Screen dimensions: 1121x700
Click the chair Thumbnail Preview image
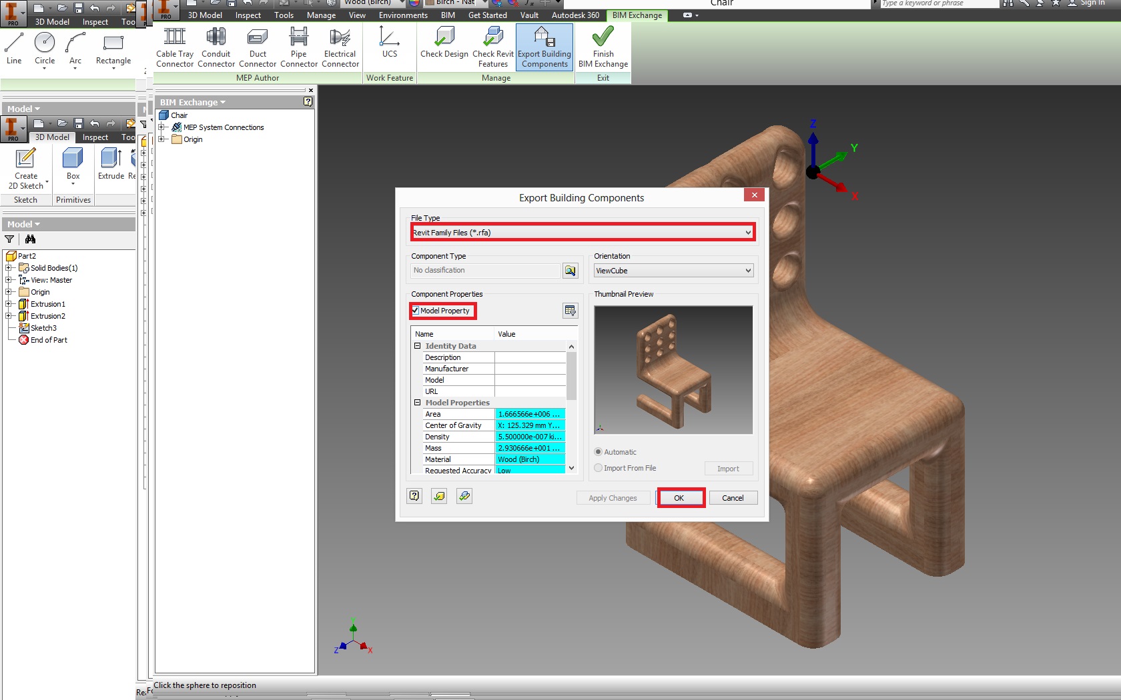tap(673, 370)
